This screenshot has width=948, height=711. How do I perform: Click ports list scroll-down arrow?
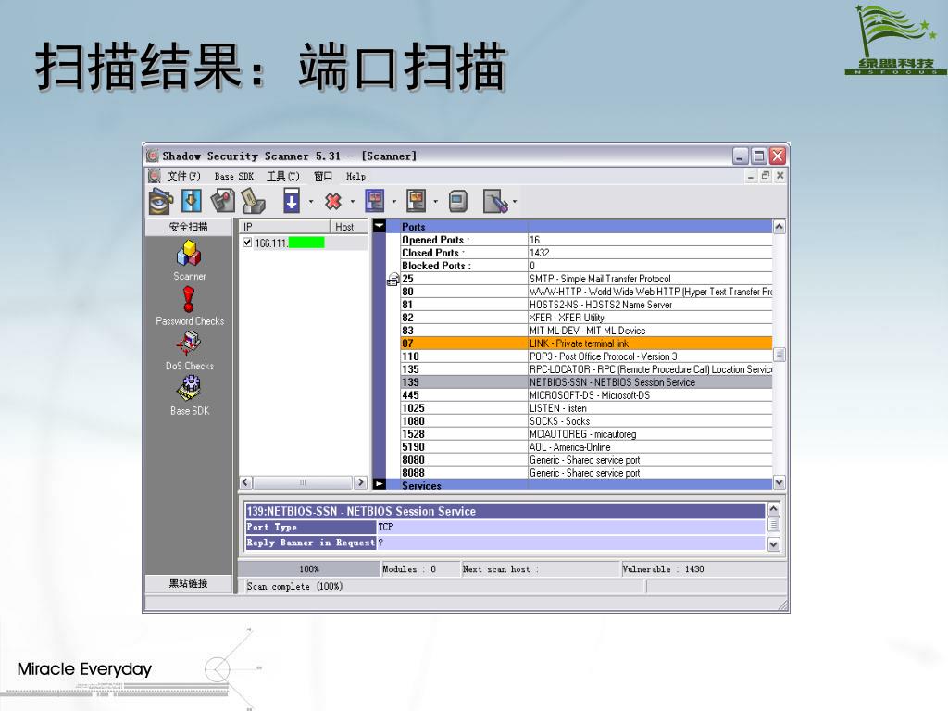pyautogui.click(x=780, y=482)
